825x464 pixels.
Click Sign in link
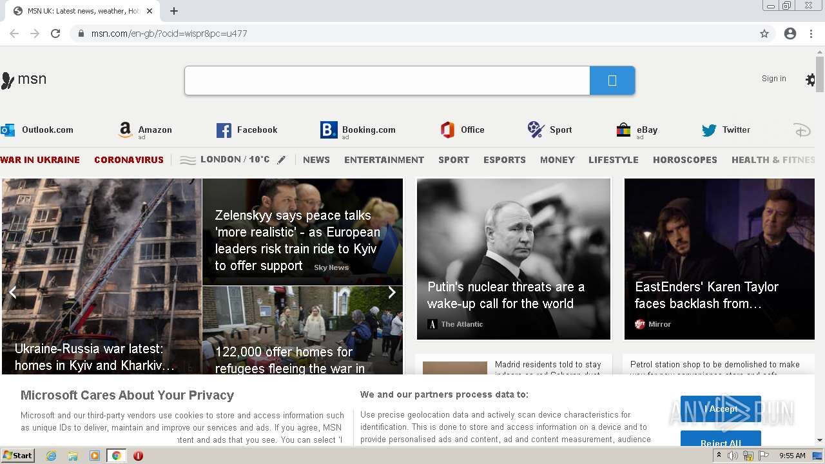click(774, 79)
